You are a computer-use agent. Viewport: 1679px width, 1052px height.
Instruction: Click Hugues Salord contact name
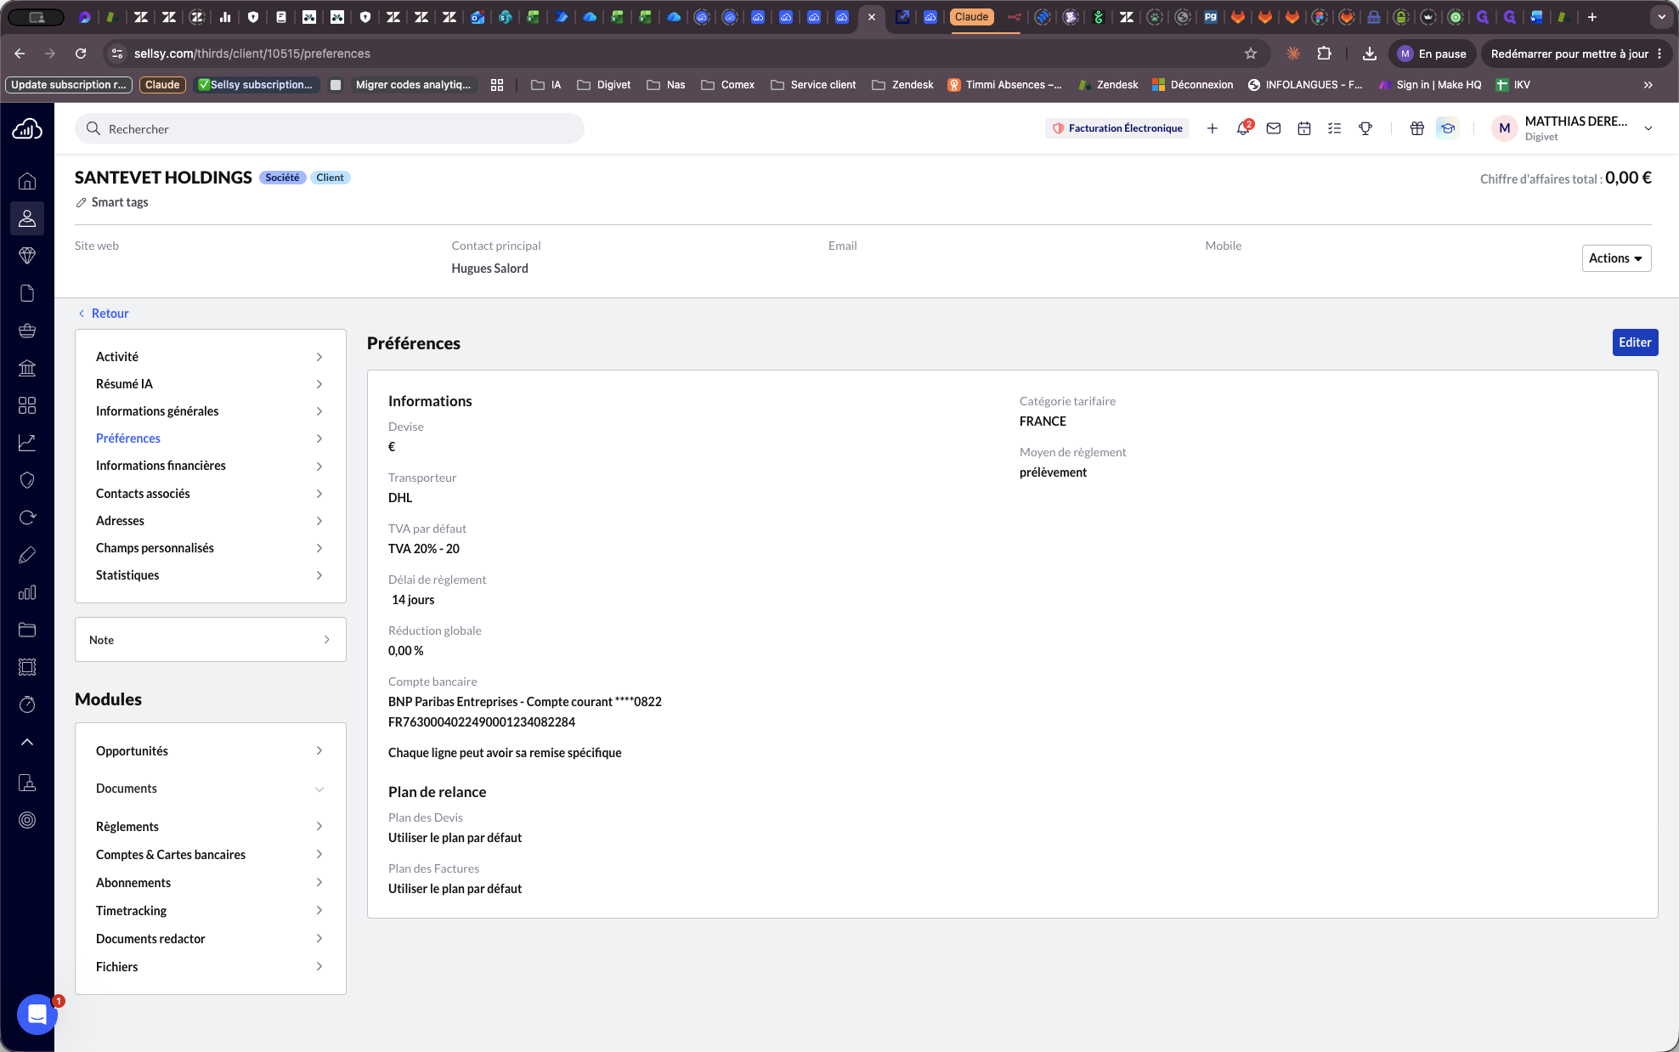click(489, 269)
